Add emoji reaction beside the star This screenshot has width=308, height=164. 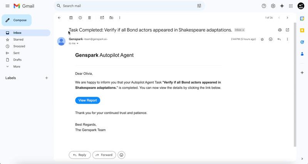coord(271,39)
